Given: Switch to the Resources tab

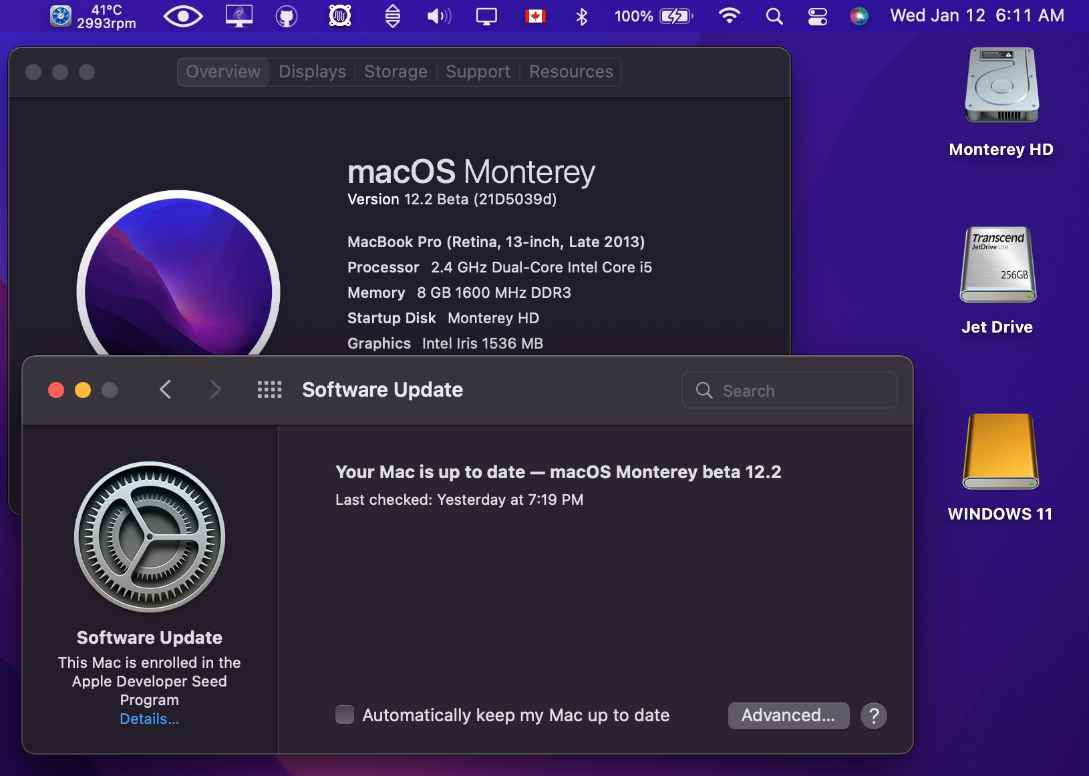Looking at the screenshot, I should pyautogui.click(x=571, y=71).
